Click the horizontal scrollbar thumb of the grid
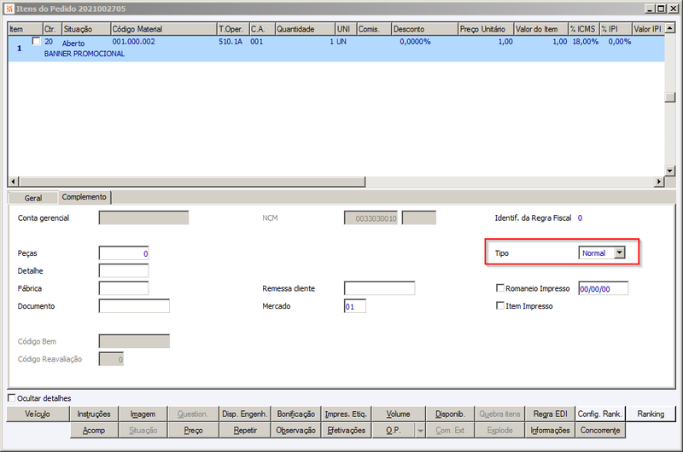Screen dimensions: 683x452 pos(192,182)
